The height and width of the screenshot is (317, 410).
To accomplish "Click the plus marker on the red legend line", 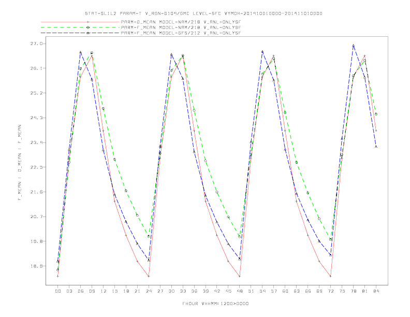I will coord(88,22).
